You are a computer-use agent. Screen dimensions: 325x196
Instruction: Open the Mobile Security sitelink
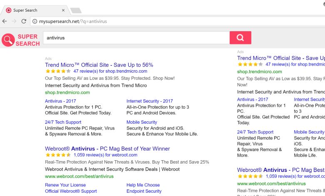[141, 122]
